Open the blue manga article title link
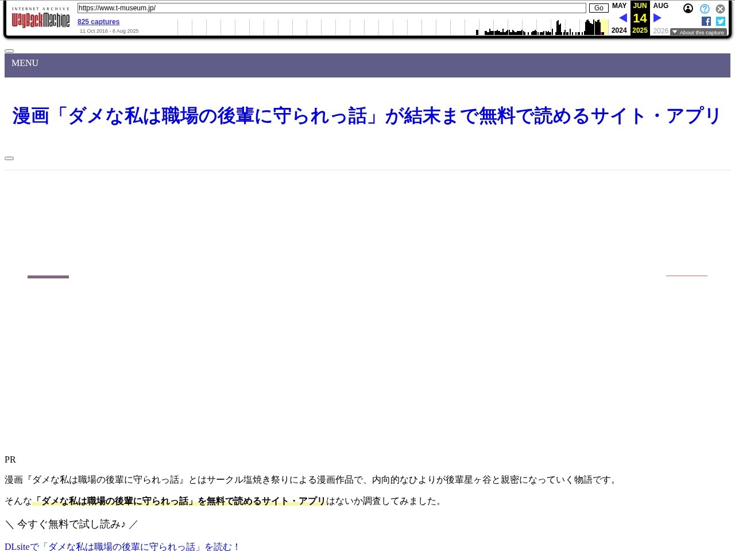 (x=367, y=116)
